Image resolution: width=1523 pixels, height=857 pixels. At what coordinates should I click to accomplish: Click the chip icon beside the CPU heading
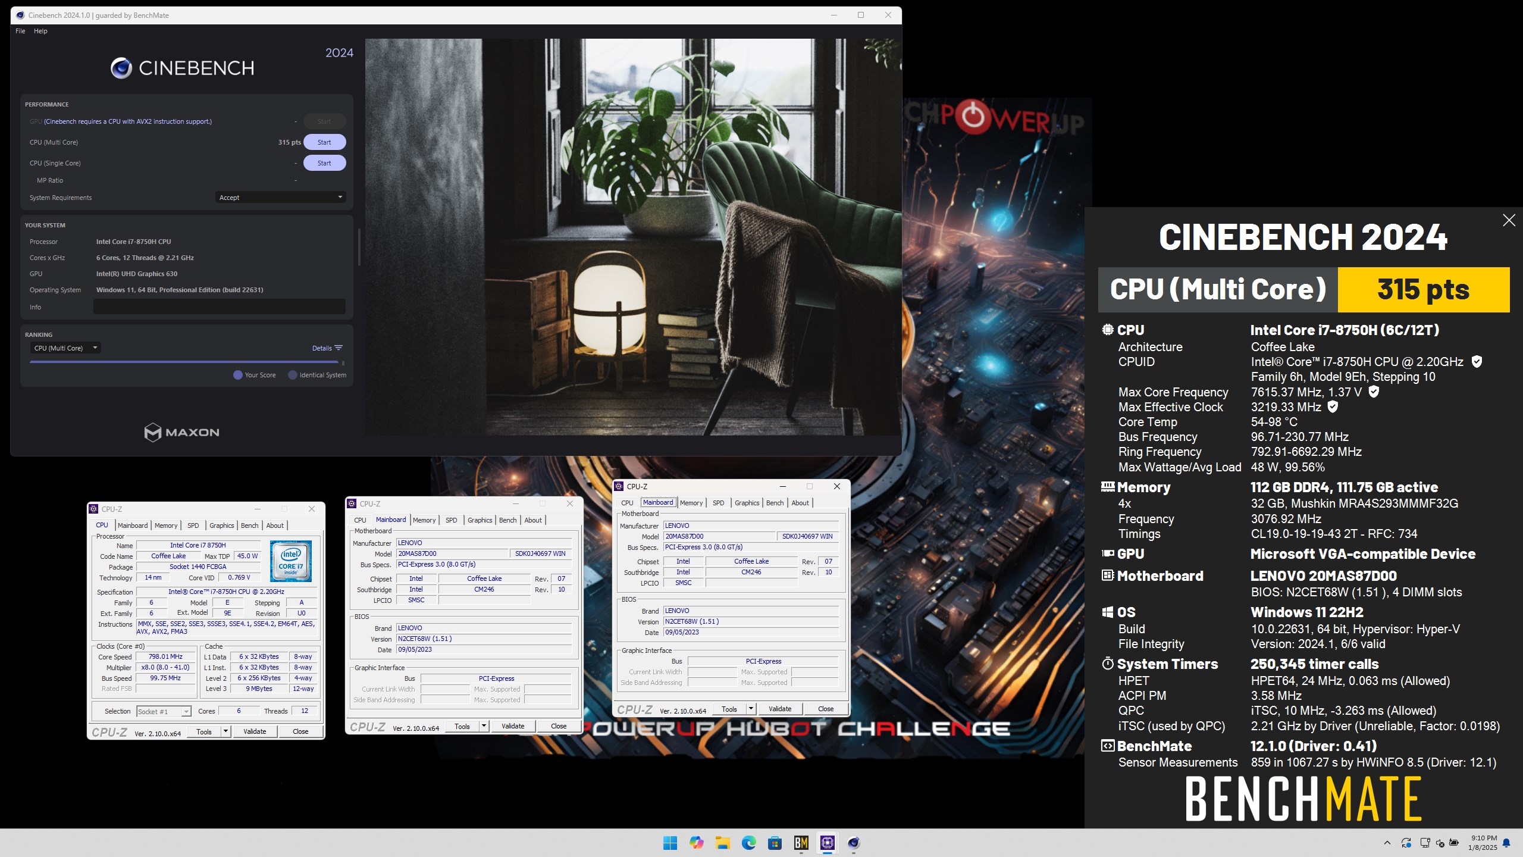[x=1107, y=330]
